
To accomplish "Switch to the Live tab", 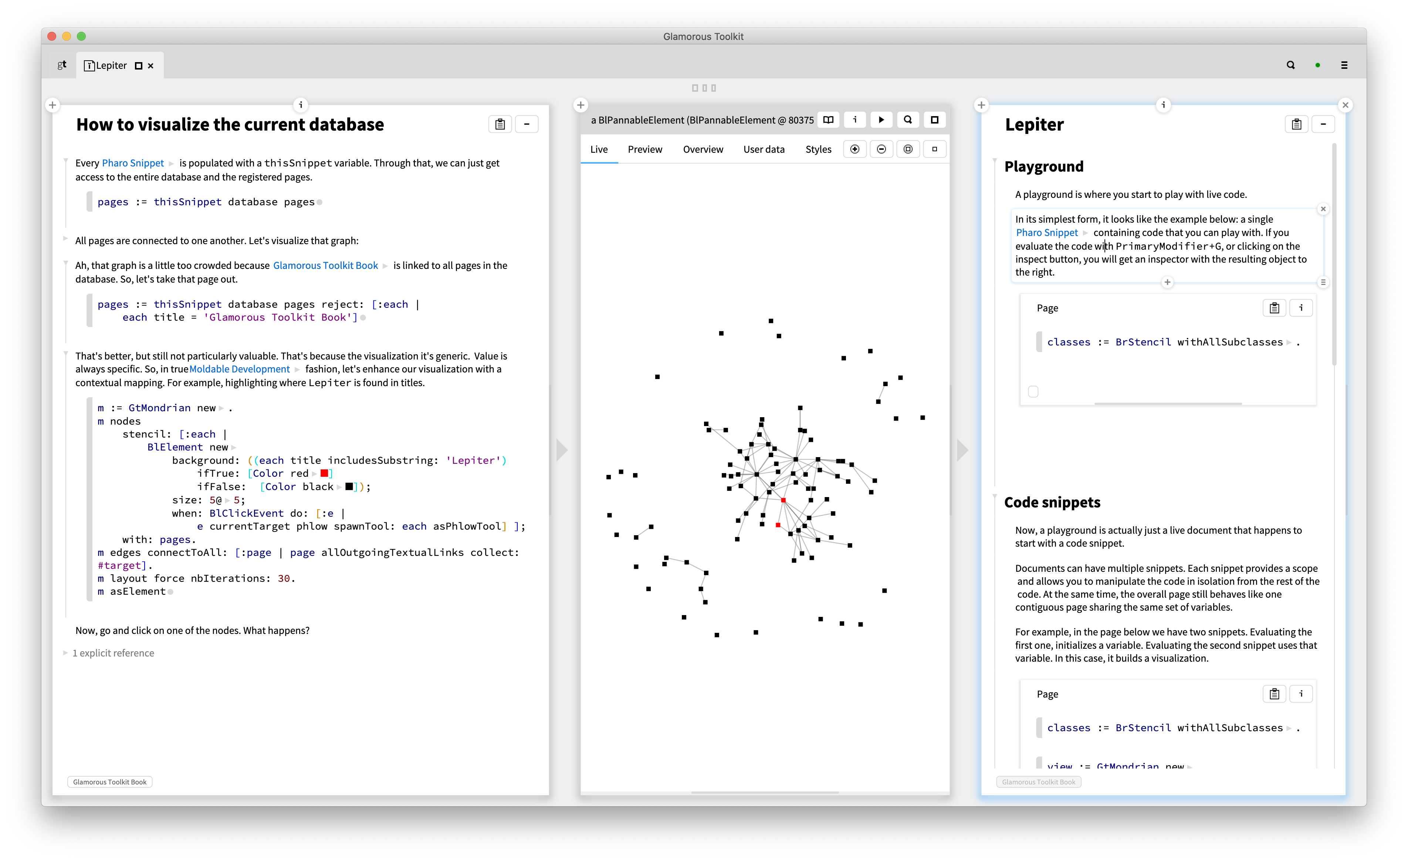I will tap(599, 149).
